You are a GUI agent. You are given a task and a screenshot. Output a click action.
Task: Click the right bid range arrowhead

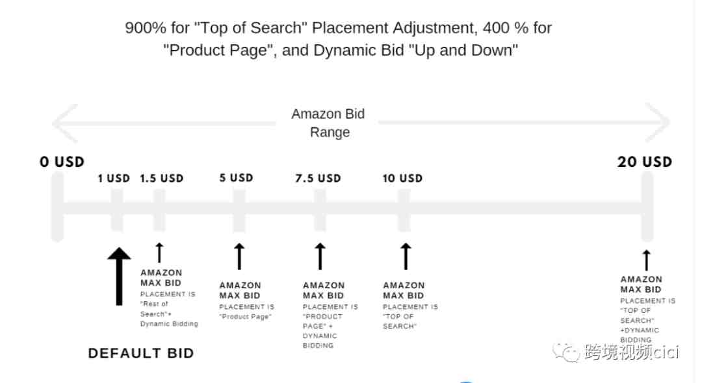click(x=657, y=121)
